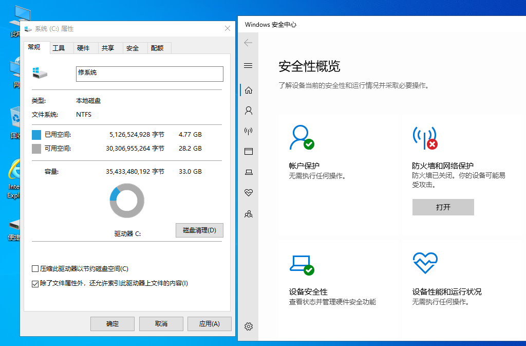Viewport: 526px width, 346px height.
Task: Click the 5,126,524,928 字节 used value
Action: pyautogui.click(x=137, y=135)
